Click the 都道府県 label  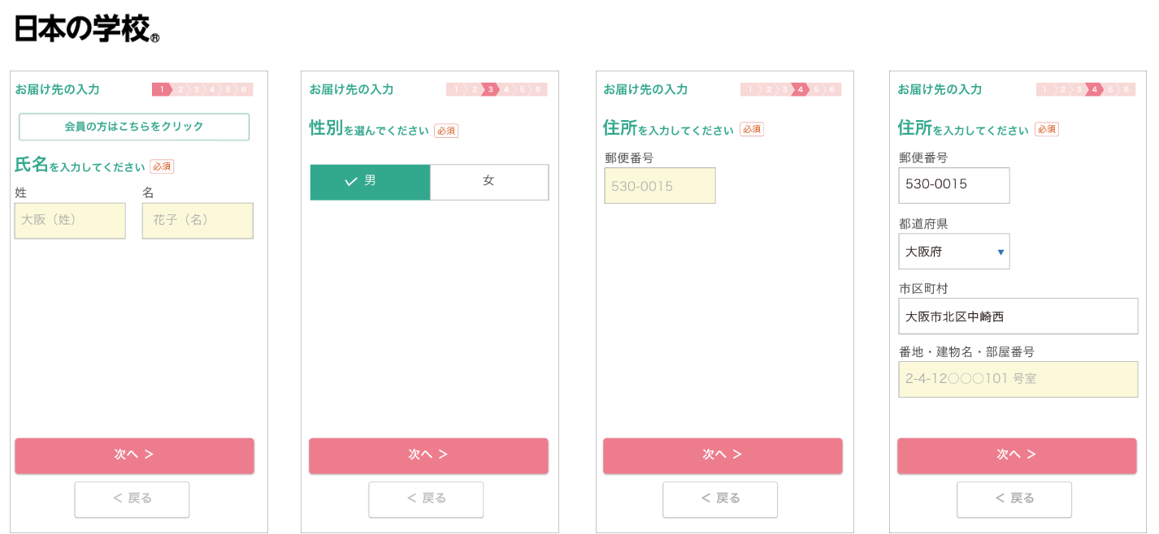click(x=923, y=224)
